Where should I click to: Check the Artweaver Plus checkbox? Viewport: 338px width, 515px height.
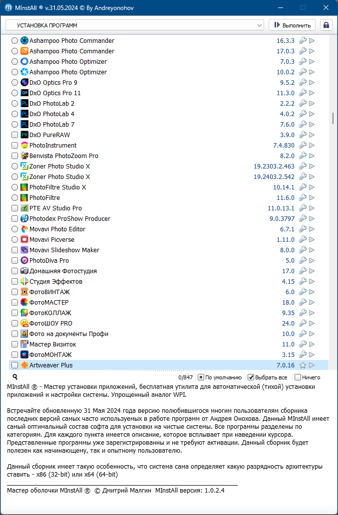(x=14, y=365)
